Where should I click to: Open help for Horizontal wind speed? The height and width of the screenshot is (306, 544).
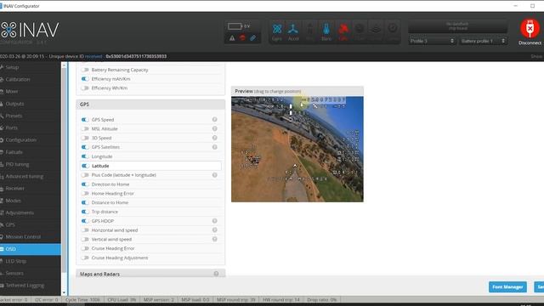tap(215, 230)
